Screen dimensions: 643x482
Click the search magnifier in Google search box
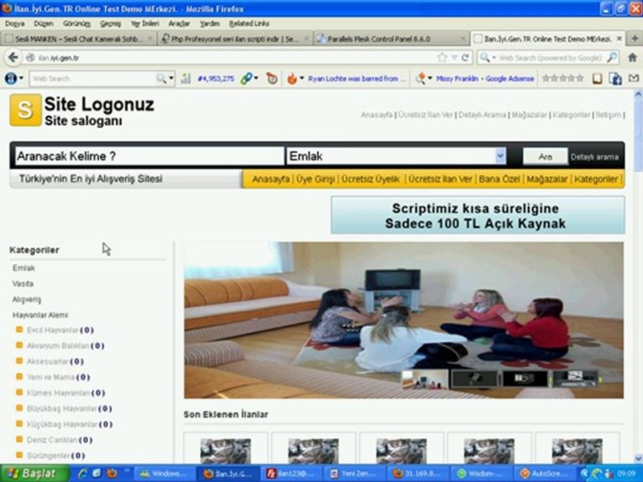coord(612,58)
